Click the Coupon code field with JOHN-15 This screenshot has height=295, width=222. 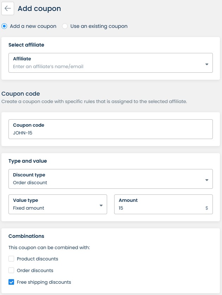(110, 133)
